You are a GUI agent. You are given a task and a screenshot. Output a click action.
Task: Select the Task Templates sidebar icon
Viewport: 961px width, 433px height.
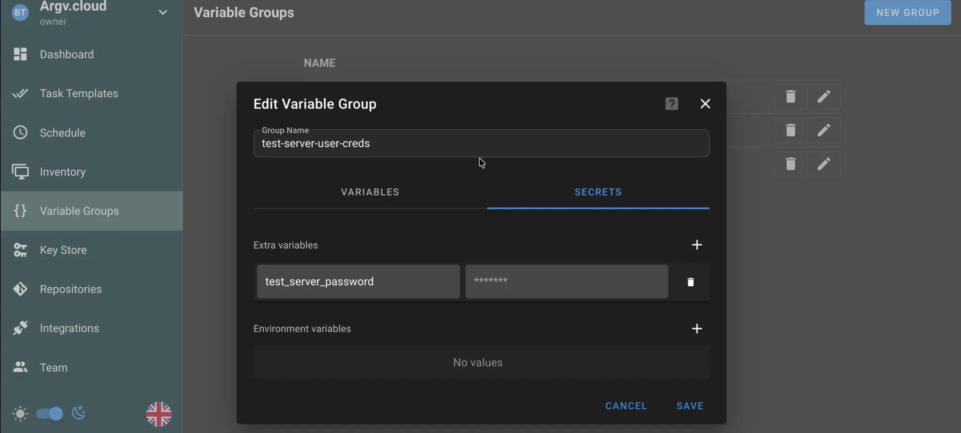point(21,93)
